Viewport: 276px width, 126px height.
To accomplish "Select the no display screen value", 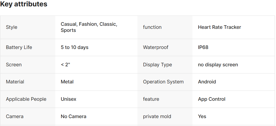I will click(218, 65).
